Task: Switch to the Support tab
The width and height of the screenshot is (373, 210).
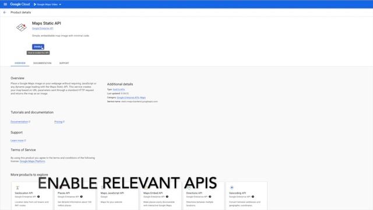Action: [64, 63]
